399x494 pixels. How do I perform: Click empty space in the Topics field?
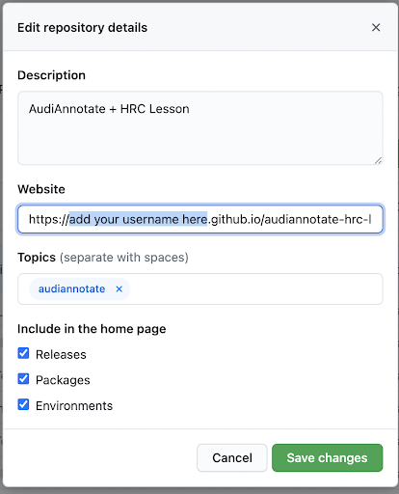[x=255, y=289]
